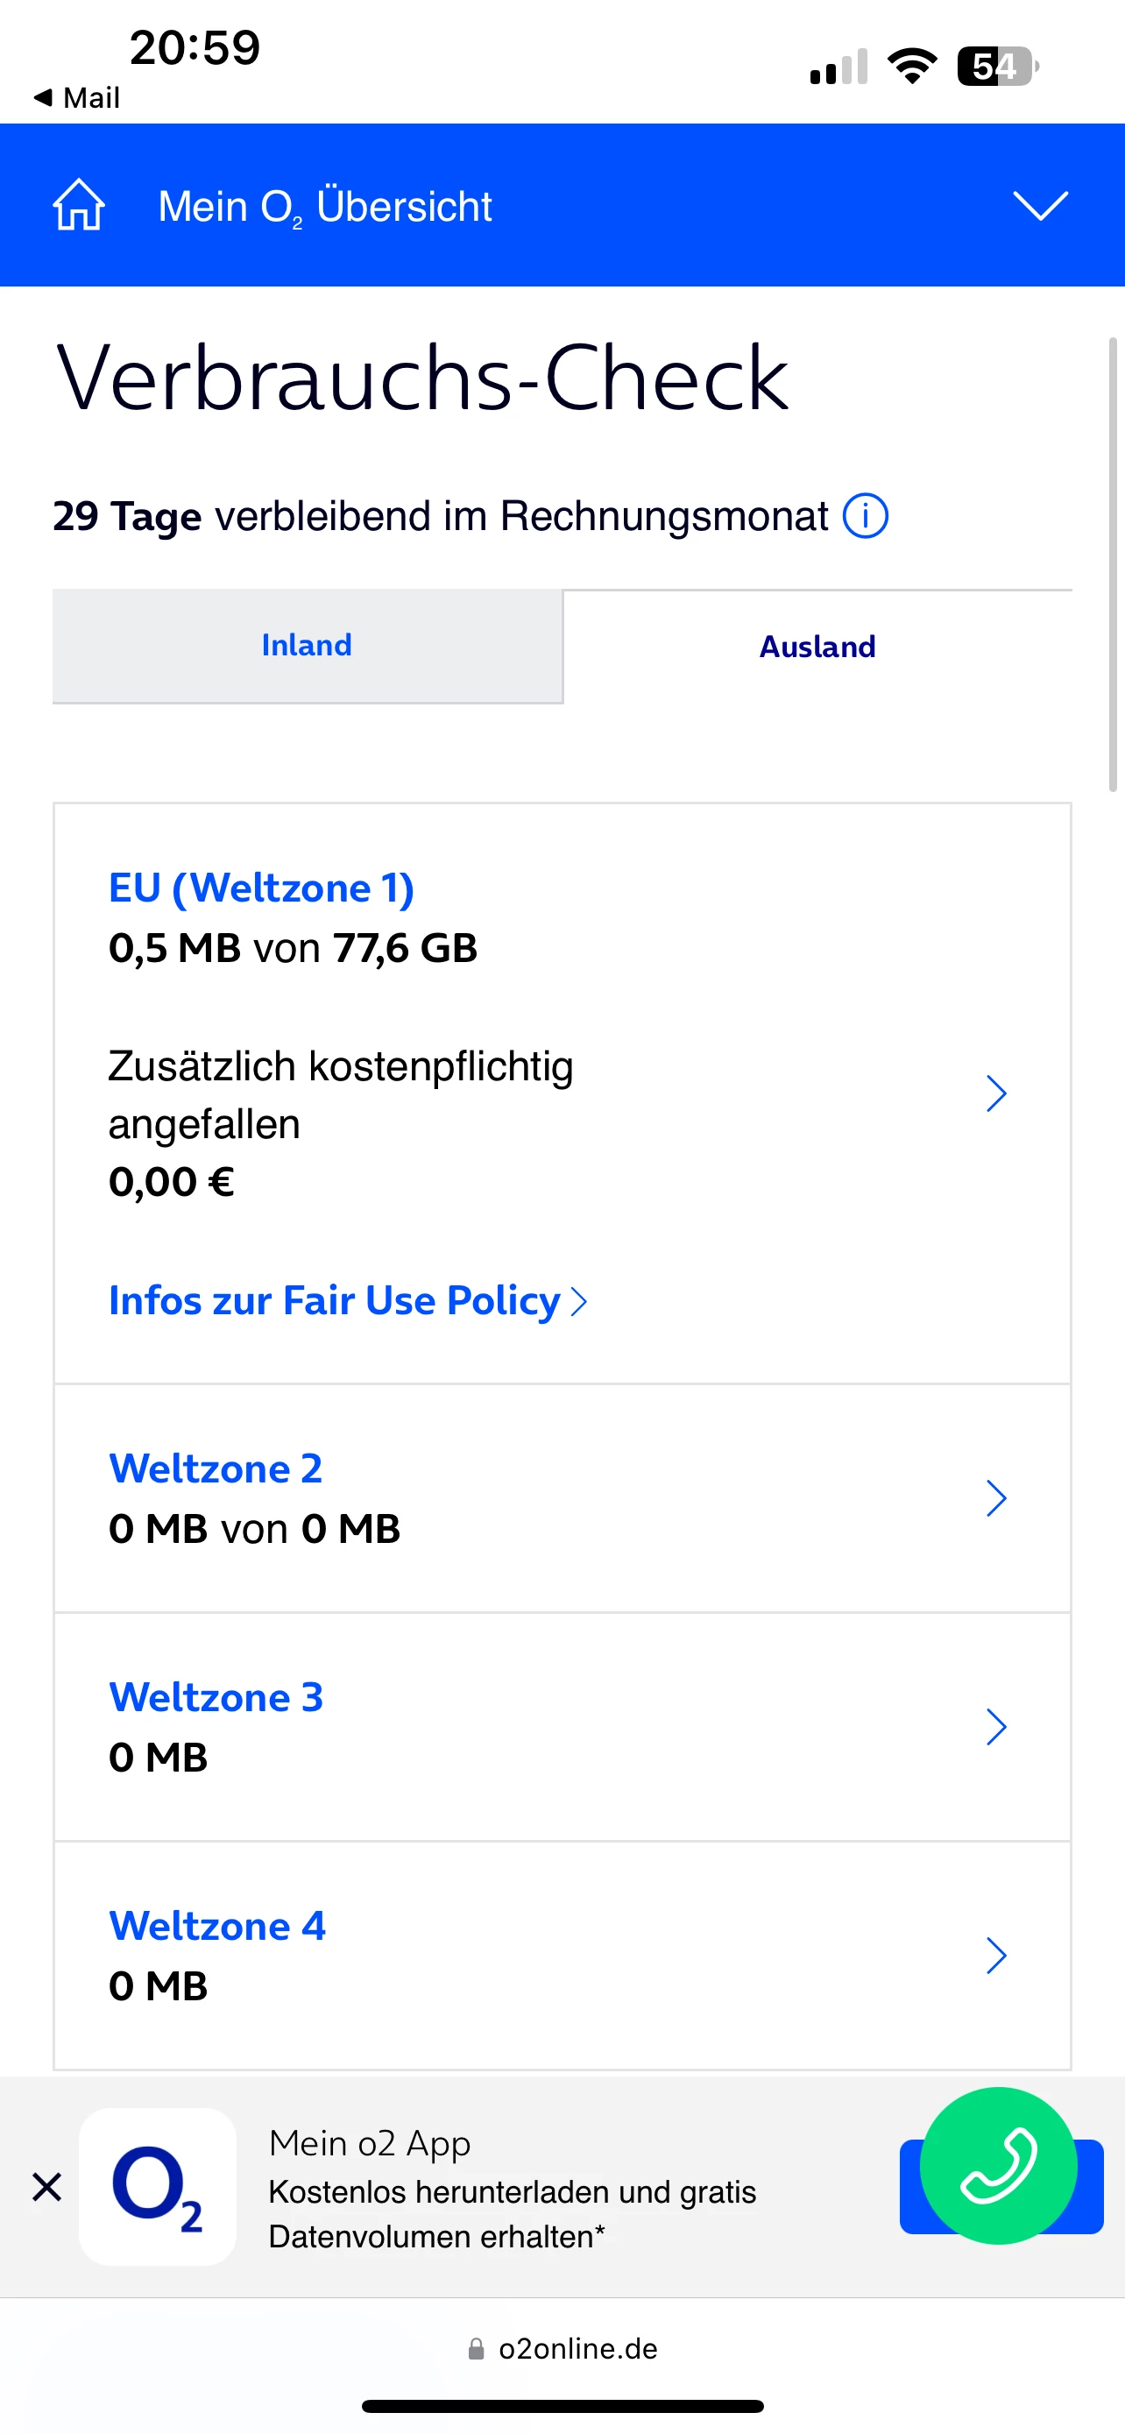Switch to the Inland tab
The image size is (1125, 2434).
click(307, 647)
